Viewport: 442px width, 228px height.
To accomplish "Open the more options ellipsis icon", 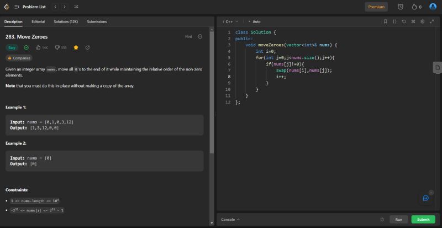I will tap(200, 36).
